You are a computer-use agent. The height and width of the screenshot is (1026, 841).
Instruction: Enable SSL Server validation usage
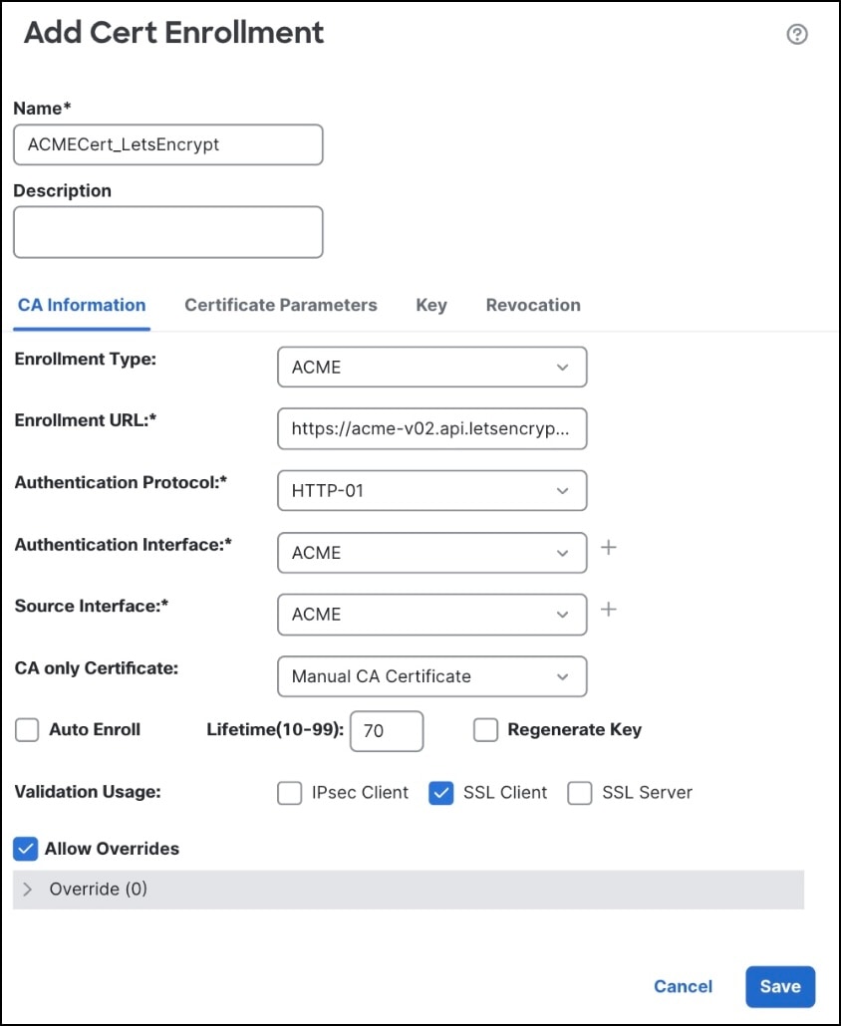coord(580,793)
